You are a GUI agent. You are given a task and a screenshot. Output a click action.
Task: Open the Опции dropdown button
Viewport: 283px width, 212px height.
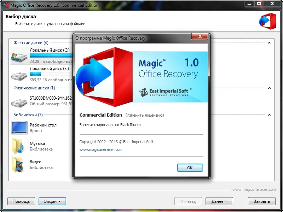(52, 201)
